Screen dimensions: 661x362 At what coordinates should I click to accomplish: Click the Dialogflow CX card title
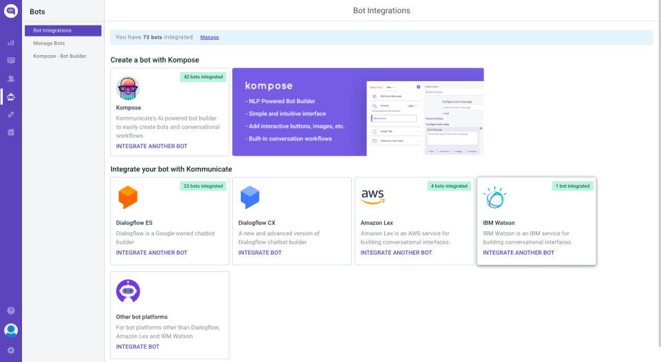click(257, 223)
